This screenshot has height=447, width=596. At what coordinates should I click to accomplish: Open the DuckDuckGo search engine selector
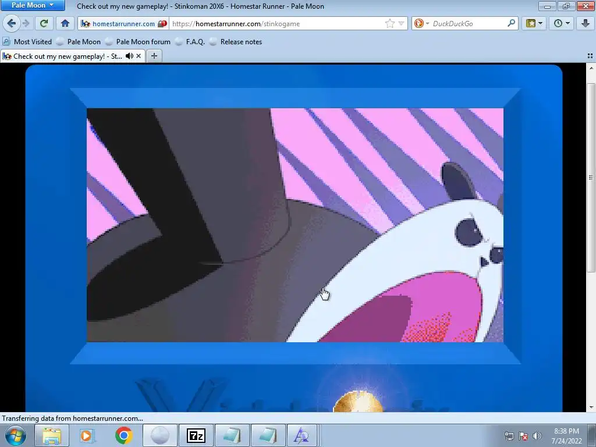(421, 23)
